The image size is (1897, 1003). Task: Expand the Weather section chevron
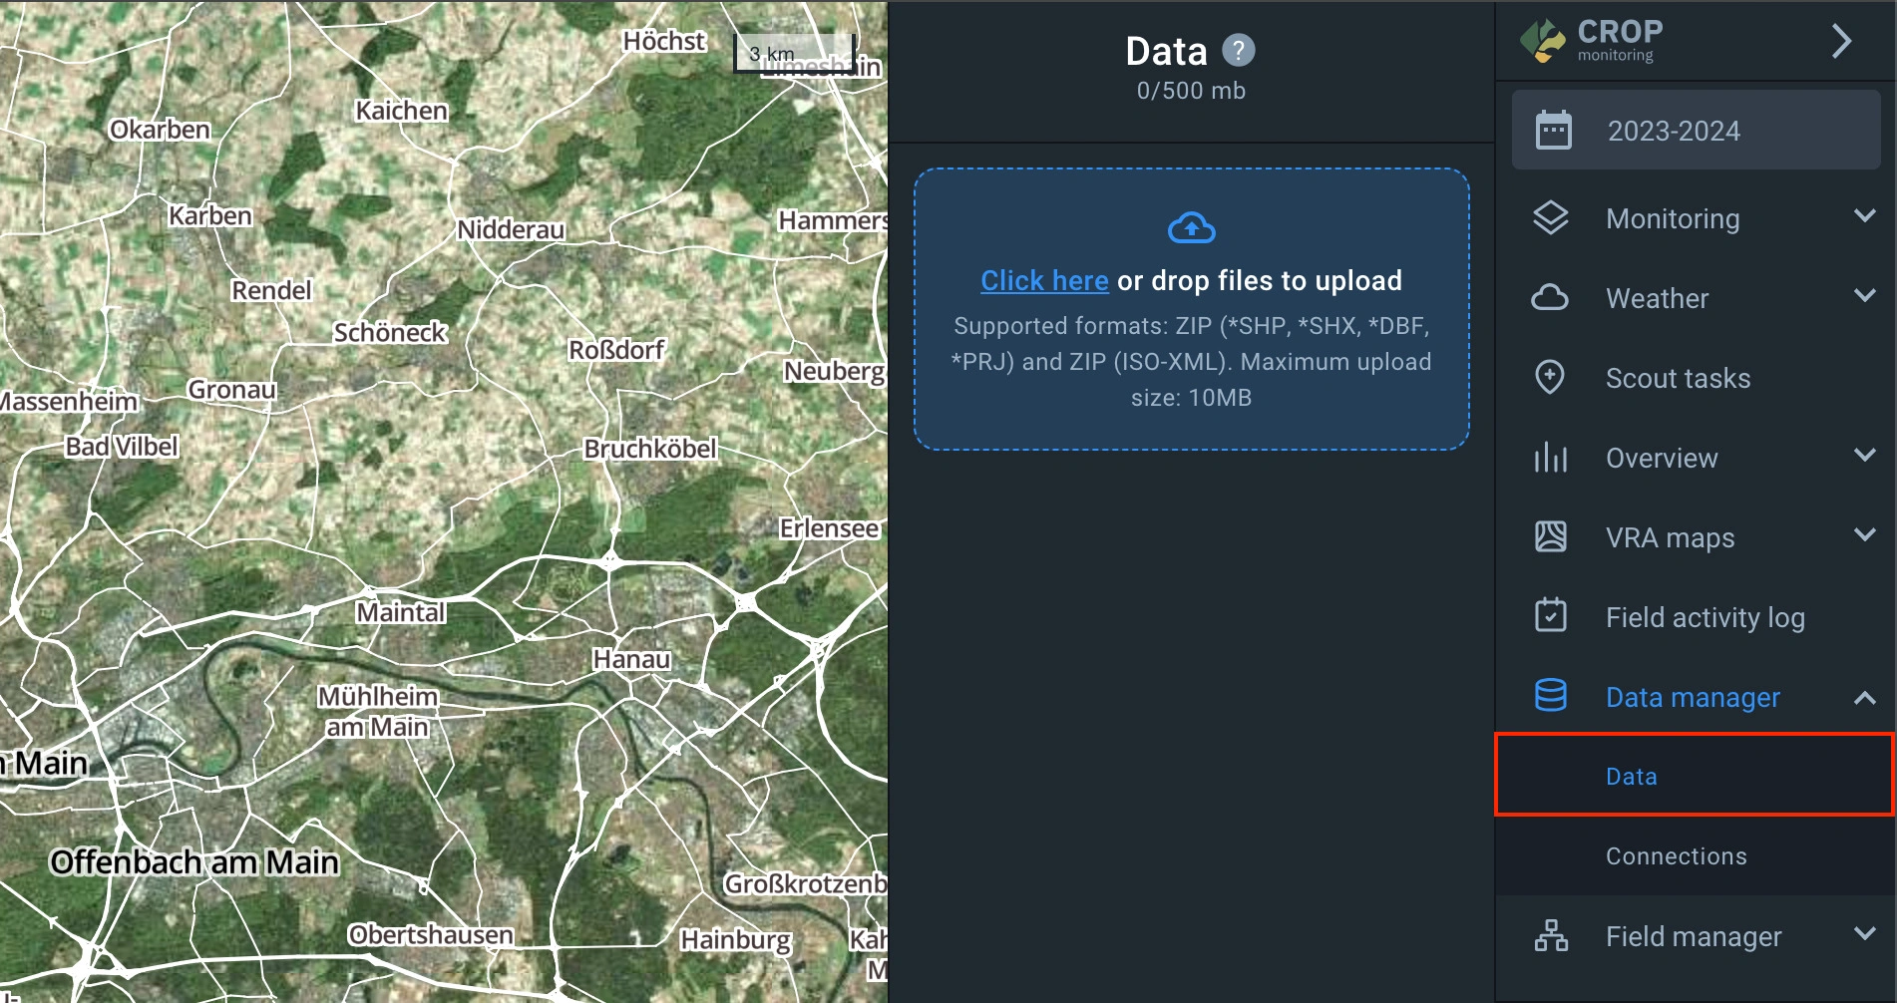[1864, 296]
